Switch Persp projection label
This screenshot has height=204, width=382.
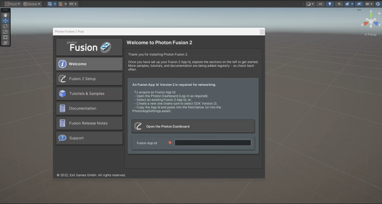(370, 34)
